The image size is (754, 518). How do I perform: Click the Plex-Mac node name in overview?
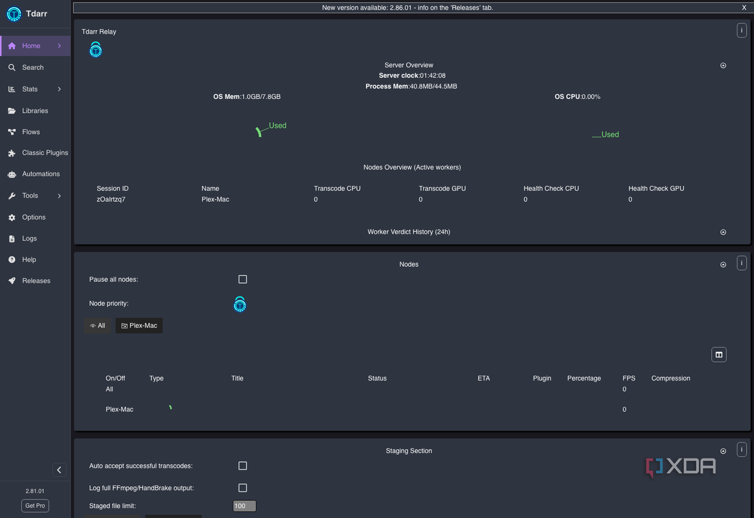pyautogui.click(x=216, y=199)
